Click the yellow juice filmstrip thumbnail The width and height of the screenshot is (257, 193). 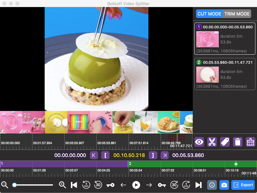tap(124, 122)
